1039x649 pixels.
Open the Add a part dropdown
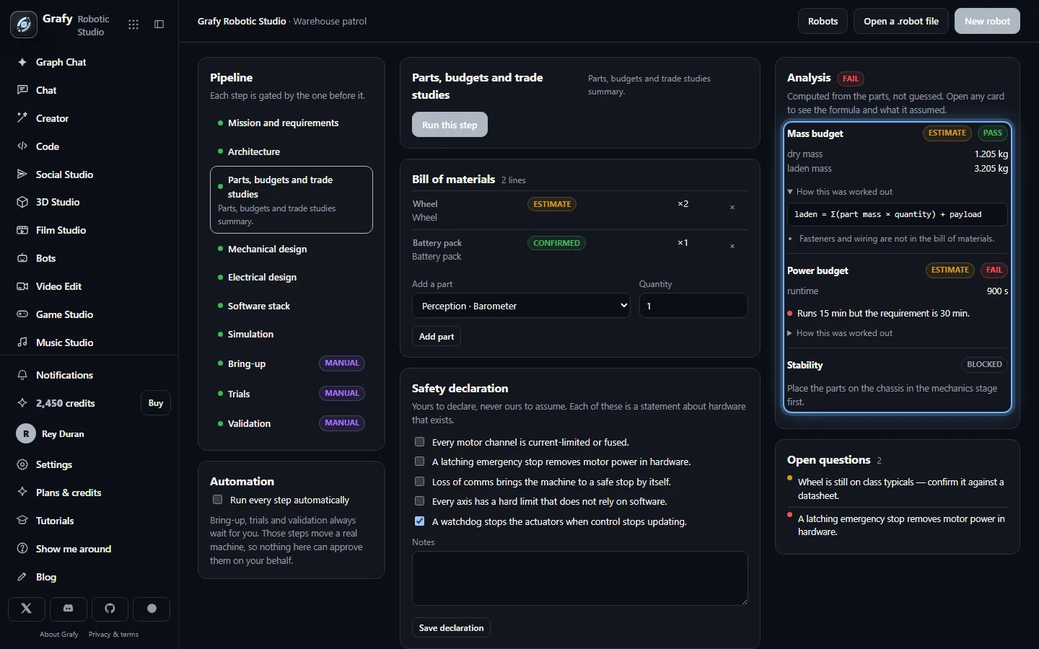[521, 306]
